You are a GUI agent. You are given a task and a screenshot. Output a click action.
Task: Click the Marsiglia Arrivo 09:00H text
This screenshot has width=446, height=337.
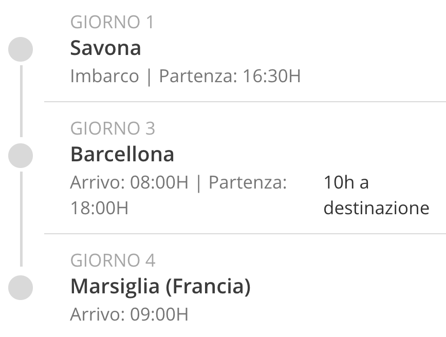click(129, 314)
